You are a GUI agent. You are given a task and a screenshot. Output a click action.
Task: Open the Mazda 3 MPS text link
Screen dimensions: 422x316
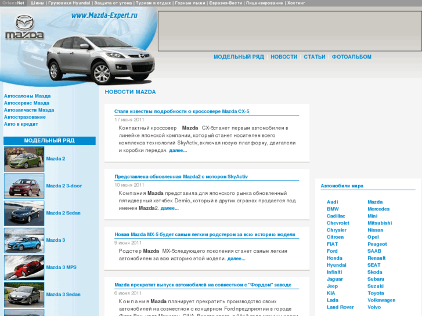(x=61, y=267)
